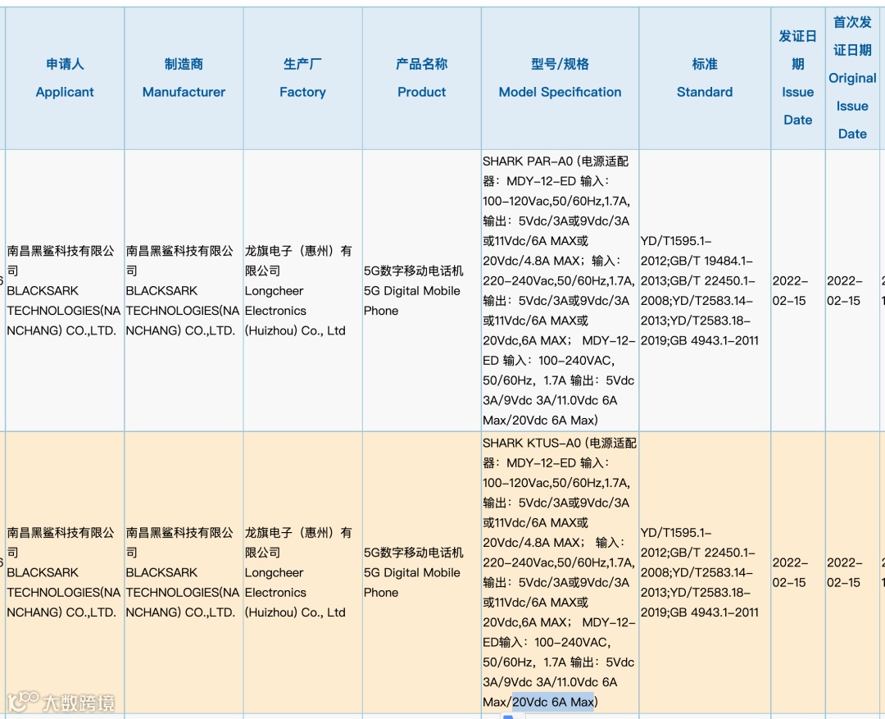Click the 型号/规格 Model Specification header
The image size is (885, 719).
click(x=560, y=78)
